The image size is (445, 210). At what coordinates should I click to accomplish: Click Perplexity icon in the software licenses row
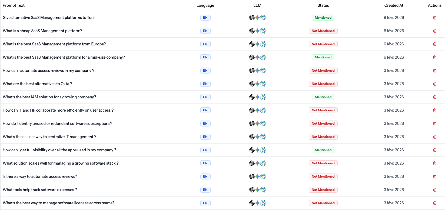click(263, 203)
